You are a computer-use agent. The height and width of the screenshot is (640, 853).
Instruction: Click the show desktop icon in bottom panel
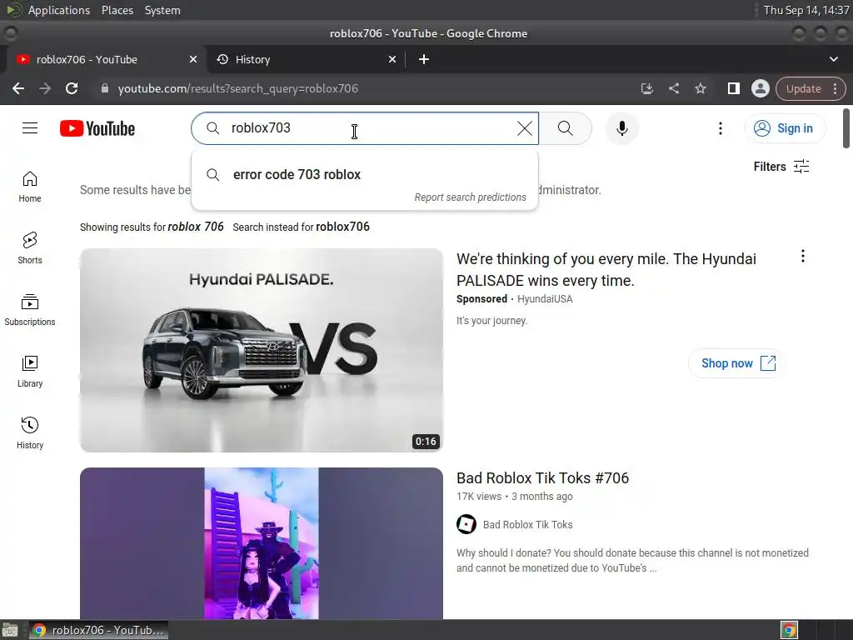click(10, 630)
